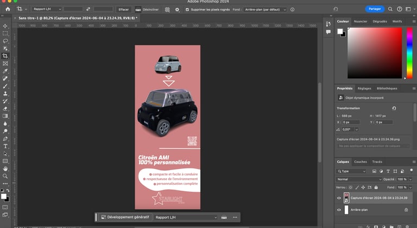417x228 pixels.
Task: Toggle "Supprimer les pixels rognés" checkbox
Action: click(187, 9)
